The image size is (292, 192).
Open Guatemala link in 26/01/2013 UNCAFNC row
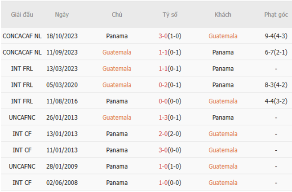117,118
